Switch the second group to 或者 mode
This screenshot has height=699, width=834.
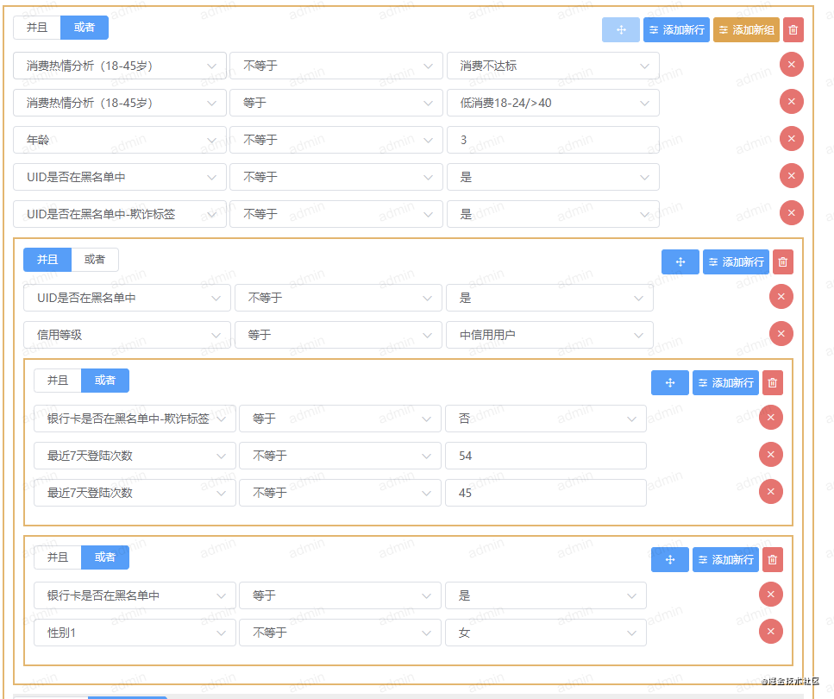(95, 259)
